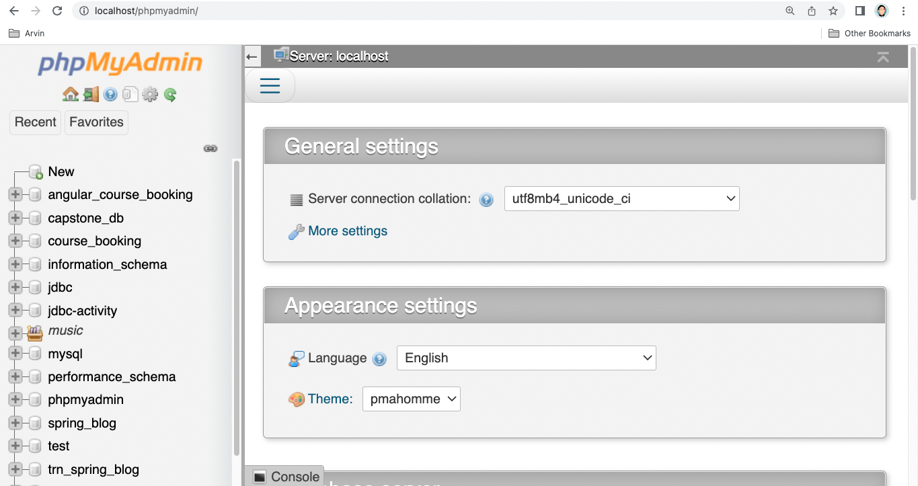Click the collapse-to-top icon in server bar
The height and width of the screenshot is (486, 918).
pos(883,57)
